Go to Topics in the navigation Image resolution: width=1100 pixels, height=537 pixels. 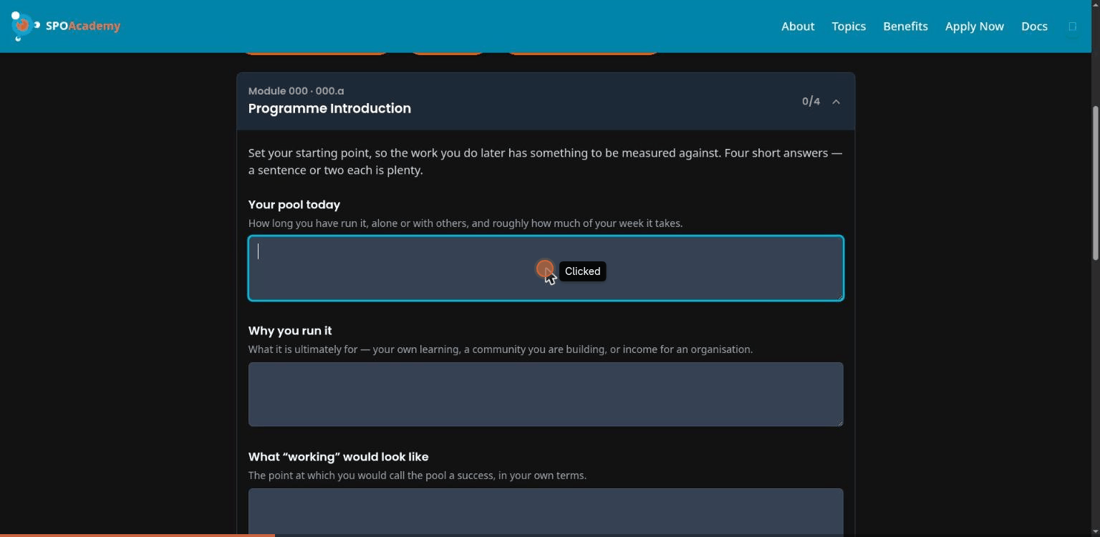click(849, 26)
